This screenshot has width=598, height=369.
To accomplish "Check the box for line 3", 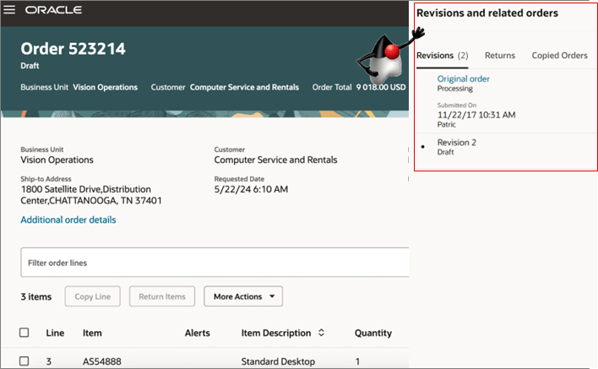I will [24, 361].
